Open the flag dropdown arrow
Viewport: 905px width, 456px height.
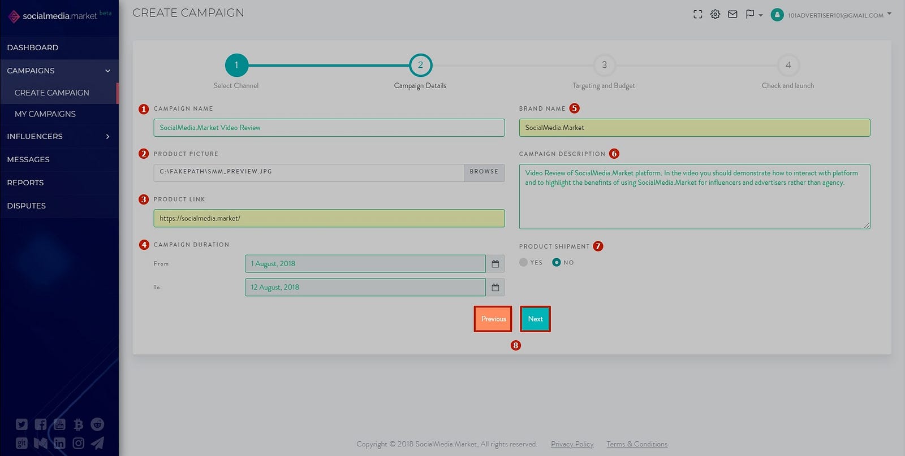coord(761,15)
